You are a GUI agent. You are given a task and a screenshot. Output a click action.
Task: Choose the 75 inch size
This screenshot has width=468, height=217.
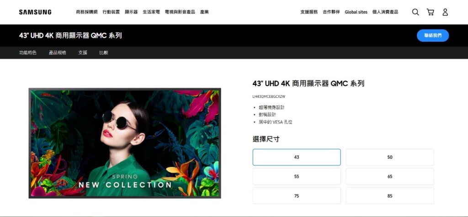(x=296, y=196)
